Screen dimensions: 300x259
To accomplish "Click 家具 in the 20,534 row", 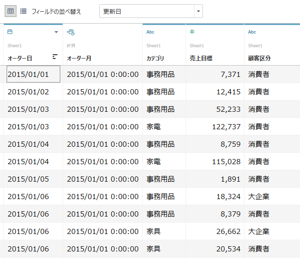I will pos(154,249).
